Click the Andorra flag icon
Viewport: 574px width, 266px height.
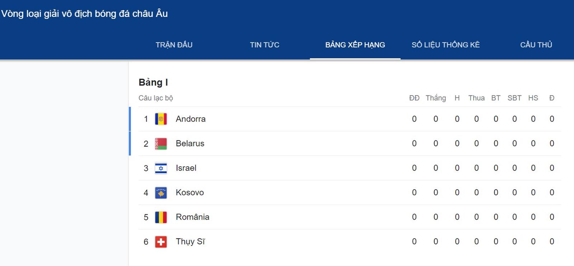tap(161, 119)
